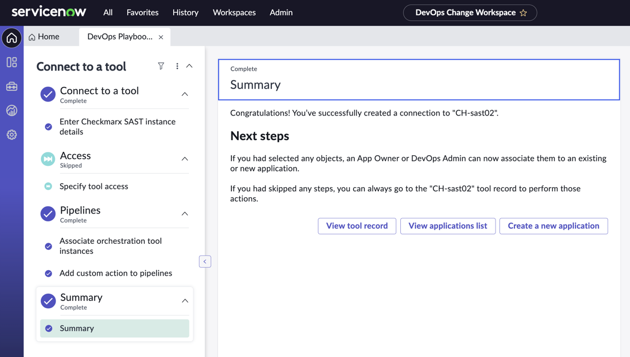This screenshot has width=630, height=357.
Task: Click the Pipelines stage title
Action: click(80, 210)
